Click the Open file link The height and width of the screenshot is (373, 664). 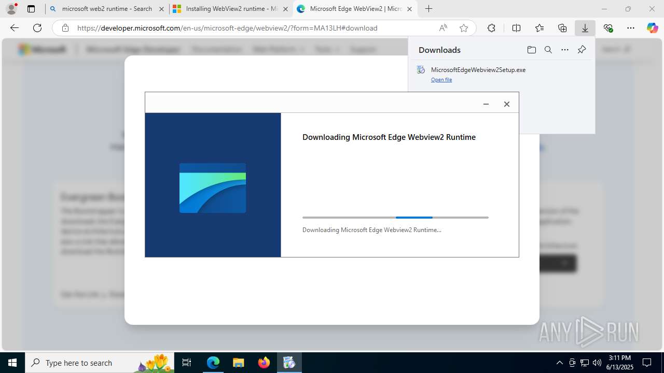click(x=441, y=80)
